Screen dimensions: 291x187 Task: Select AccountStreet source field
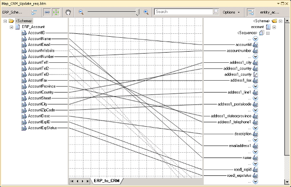tap(39, 98)
